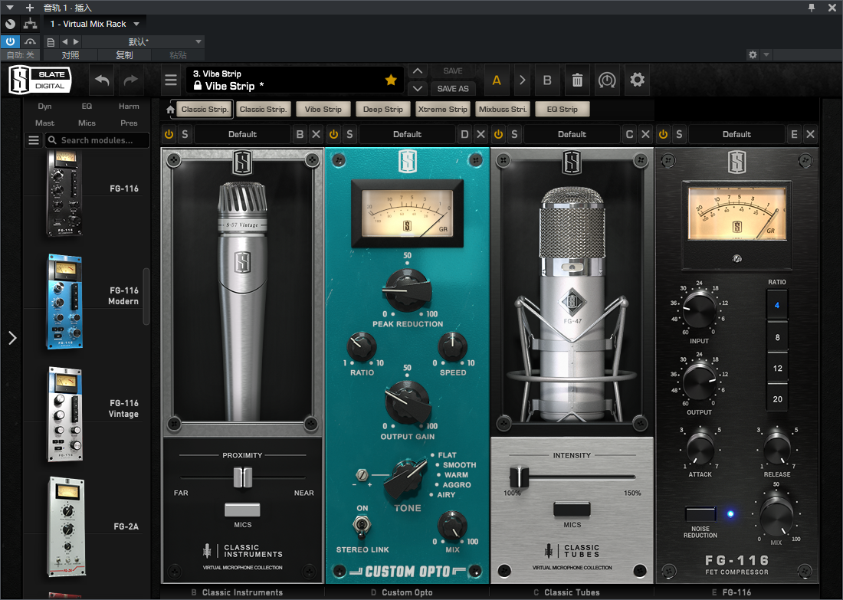Delete preset with the trash icon
Image resolution: width=843 pixels, height=600 pixels.
pyautogui.click(x=577, y=80)
